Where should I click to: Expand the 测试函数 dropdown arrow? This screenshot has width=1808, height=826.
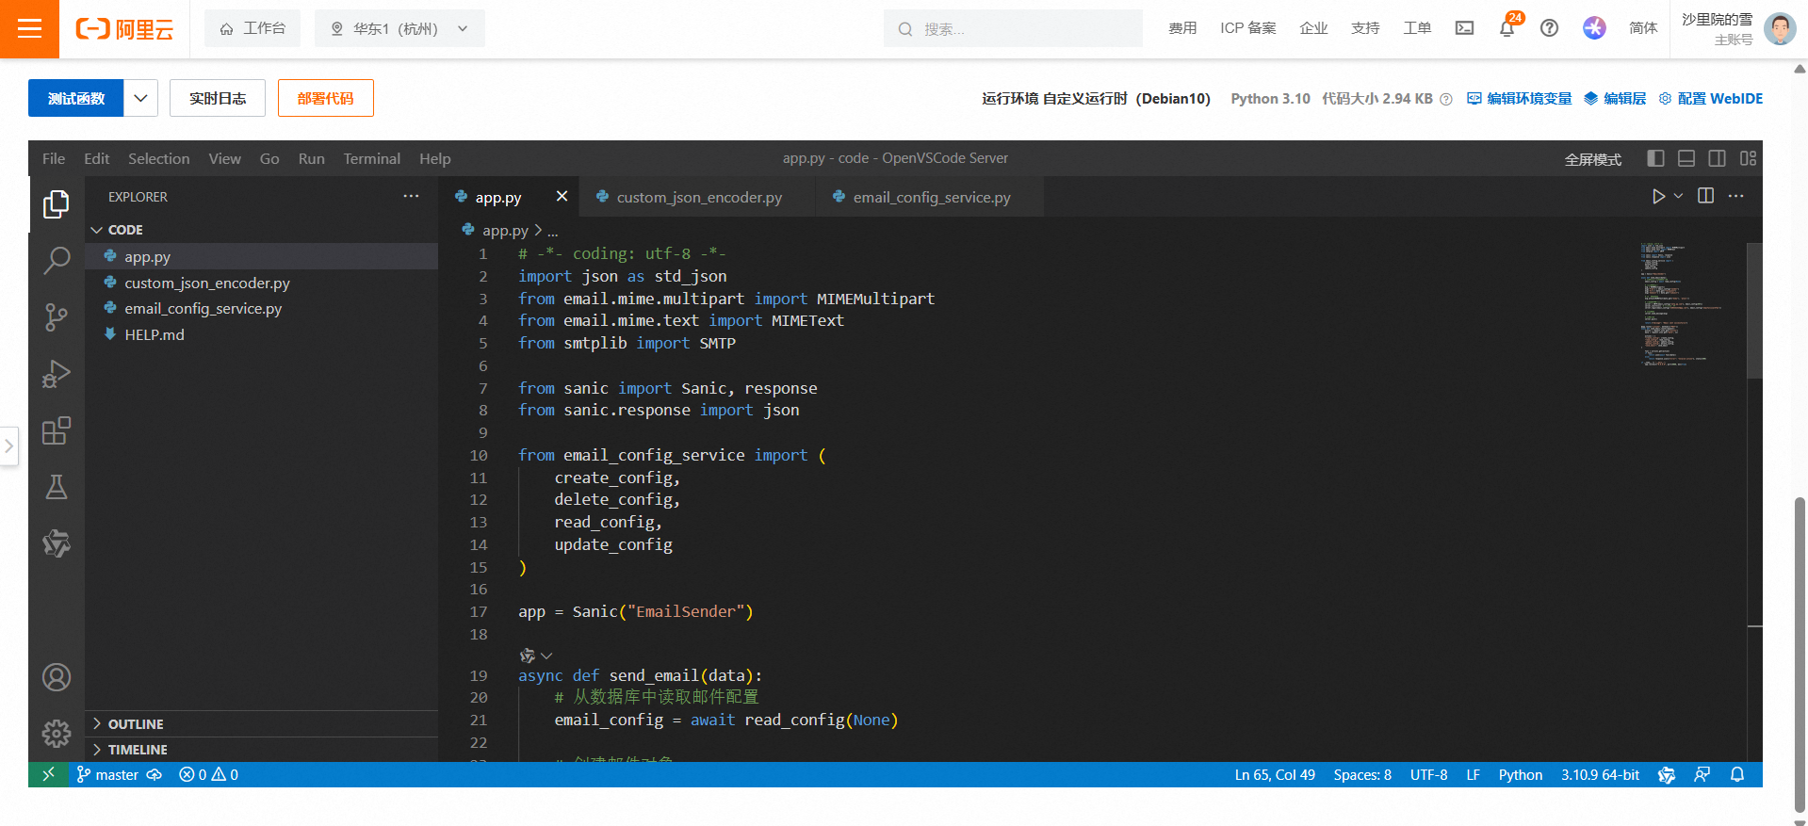(140, 98)
